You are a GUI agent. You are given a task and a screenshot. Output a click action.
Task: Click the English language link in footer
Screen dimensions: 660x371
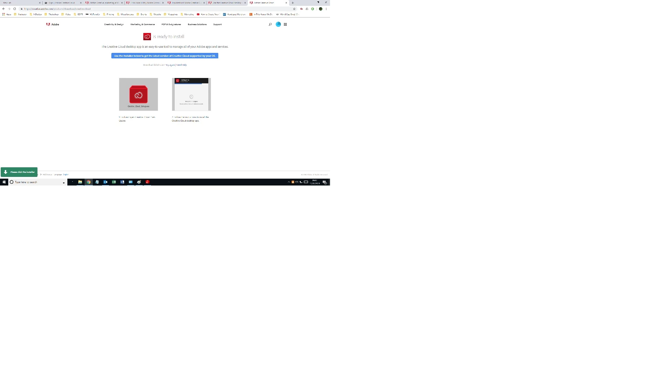66,175
